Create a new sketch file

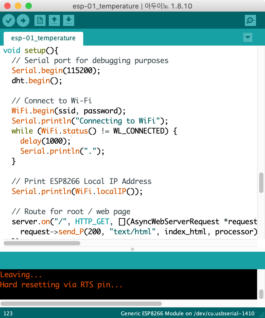coord(40,20)
